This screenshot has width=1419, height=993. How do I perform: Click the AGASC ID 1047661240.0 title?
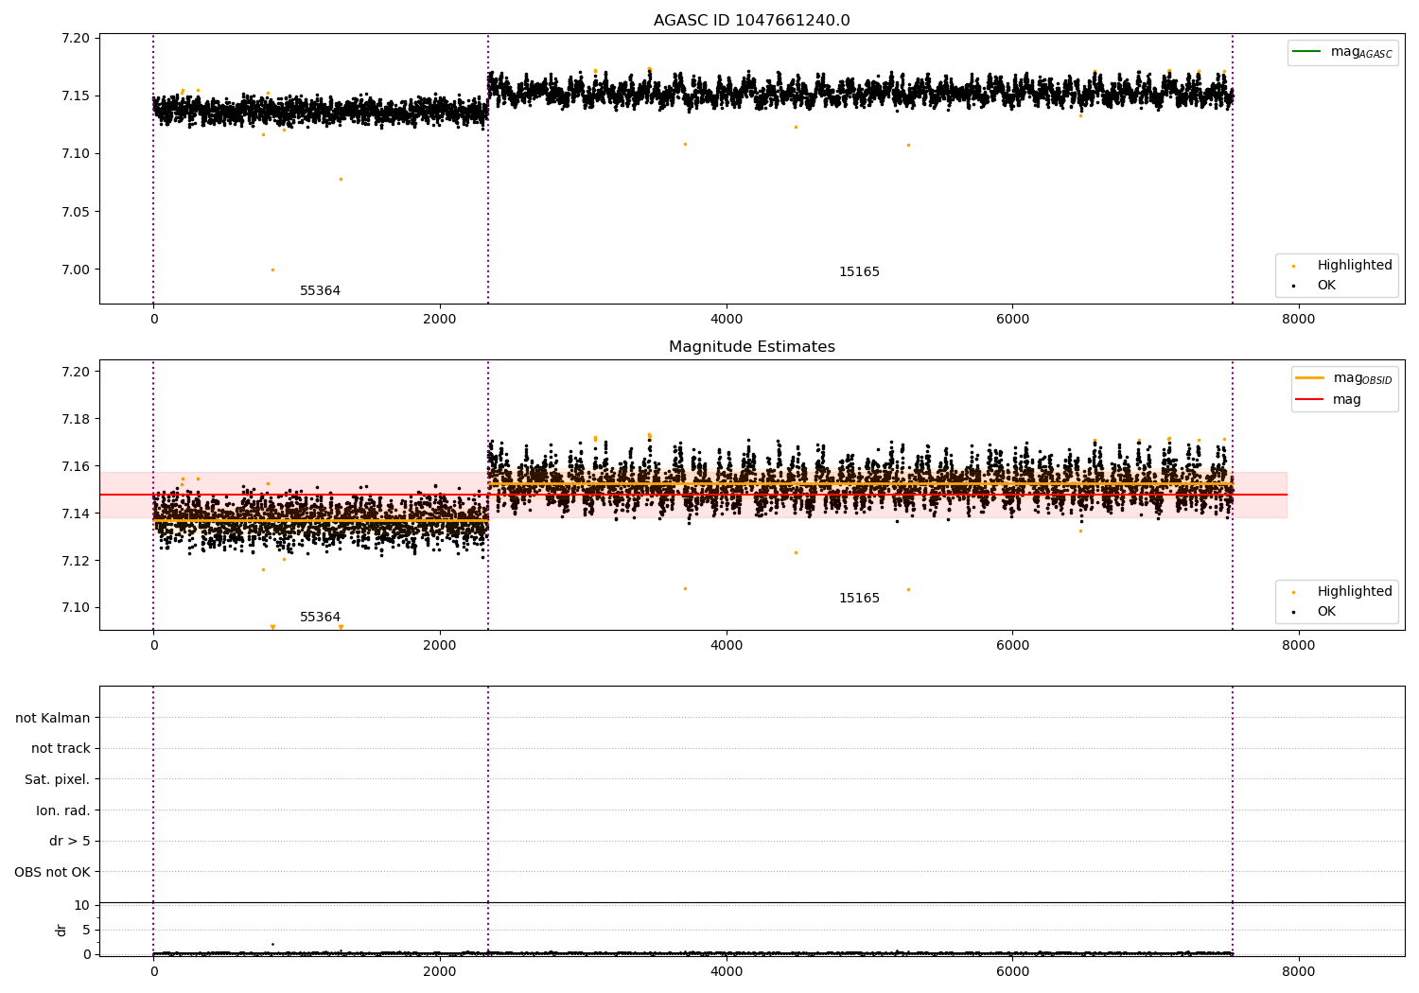click(x=751, y=21)
